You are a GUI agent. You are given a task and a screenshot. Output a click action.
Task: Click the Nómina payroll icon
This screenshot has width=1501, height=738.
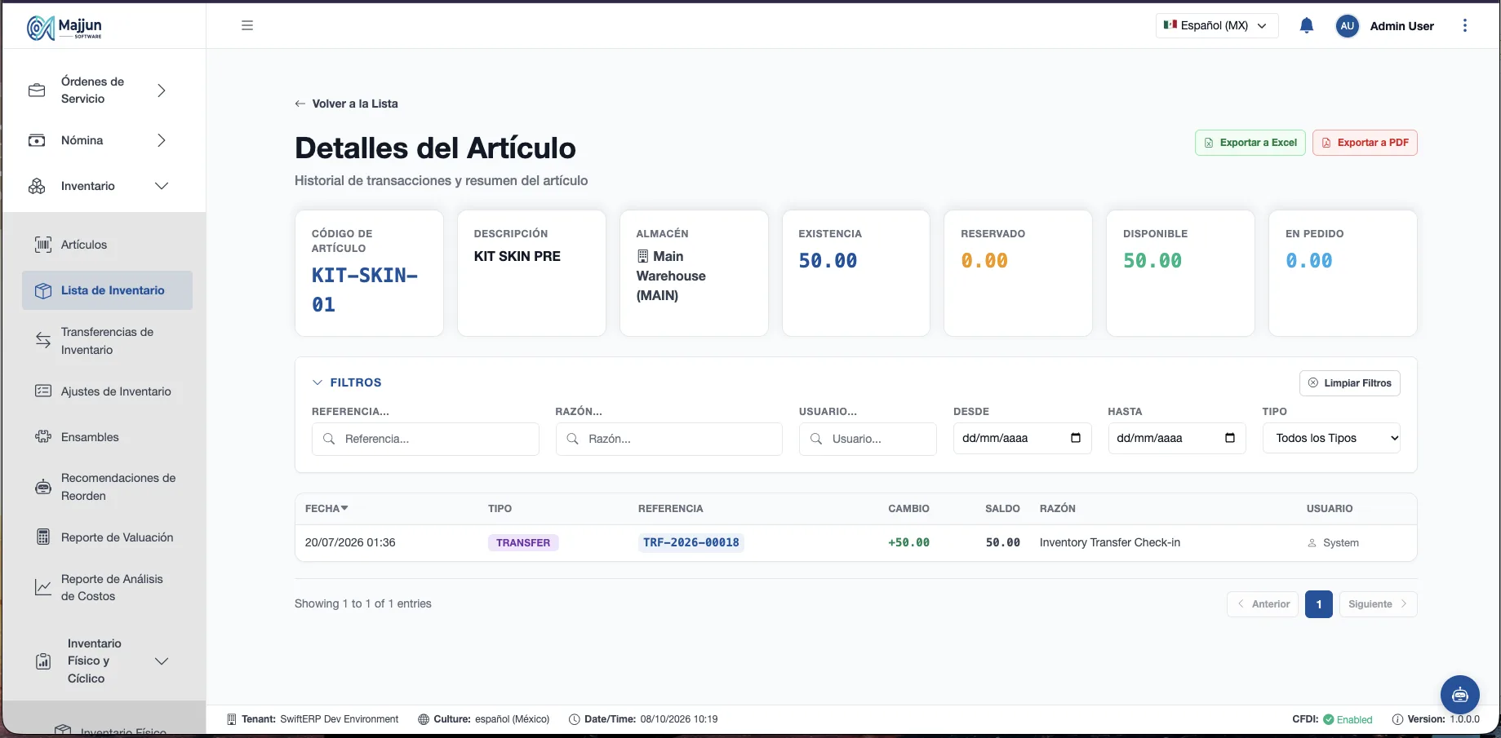click(37, 140)
